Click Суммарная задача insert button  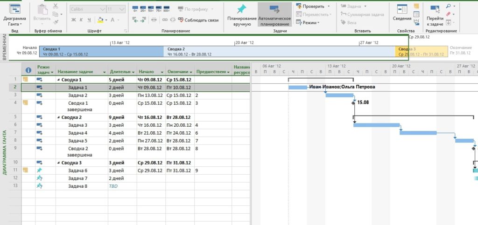(362, 14)
